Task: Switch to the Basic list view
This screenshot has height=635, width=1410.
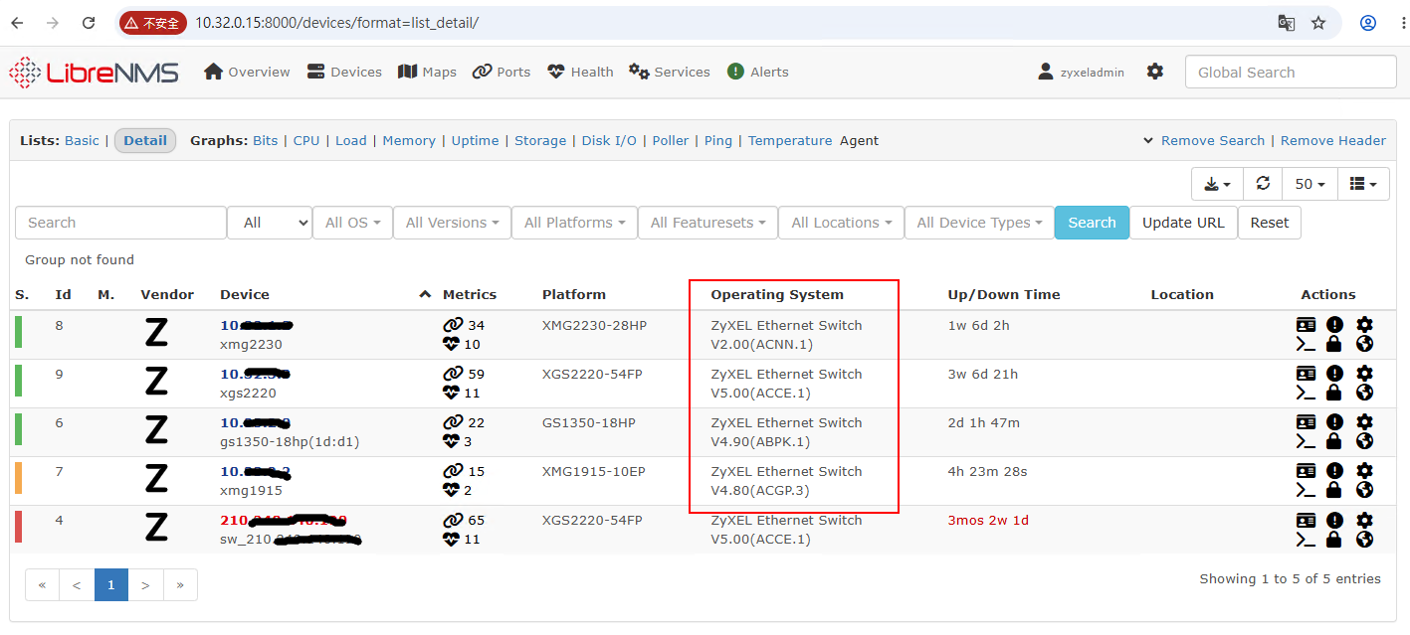Action: pos(82,140)
